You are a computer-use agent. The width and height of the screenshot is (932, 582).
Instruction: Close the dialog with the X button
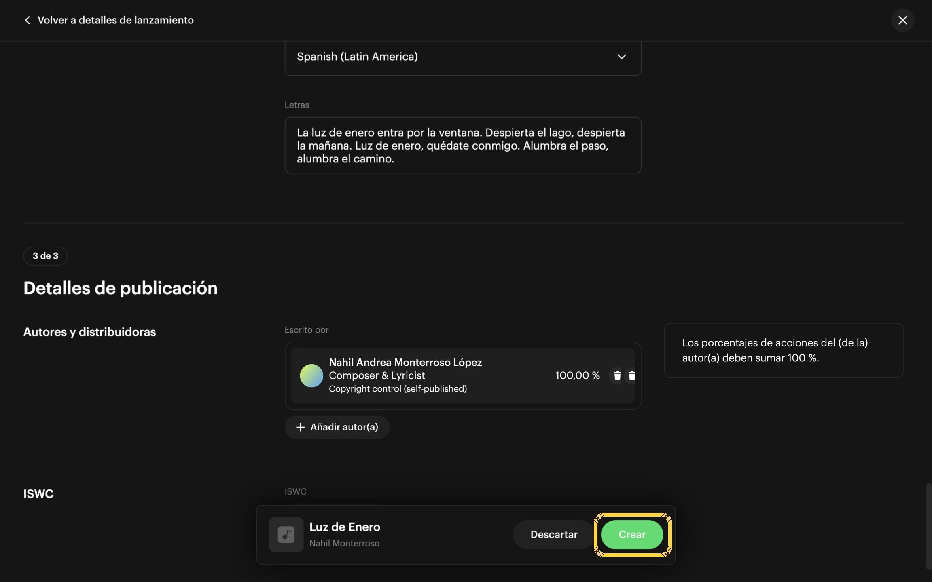pos(902,20)
